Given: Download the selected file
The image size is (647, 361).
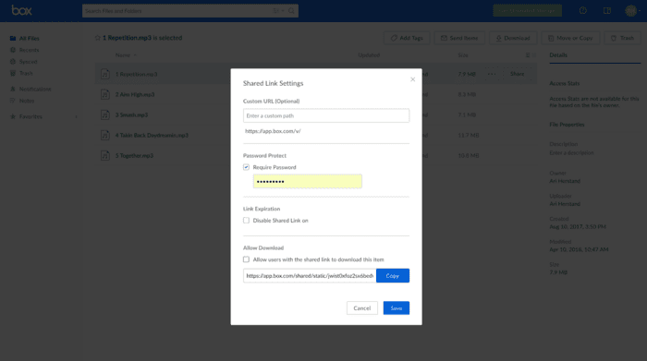Looking at the screenshot, I should tap(513, 38).
